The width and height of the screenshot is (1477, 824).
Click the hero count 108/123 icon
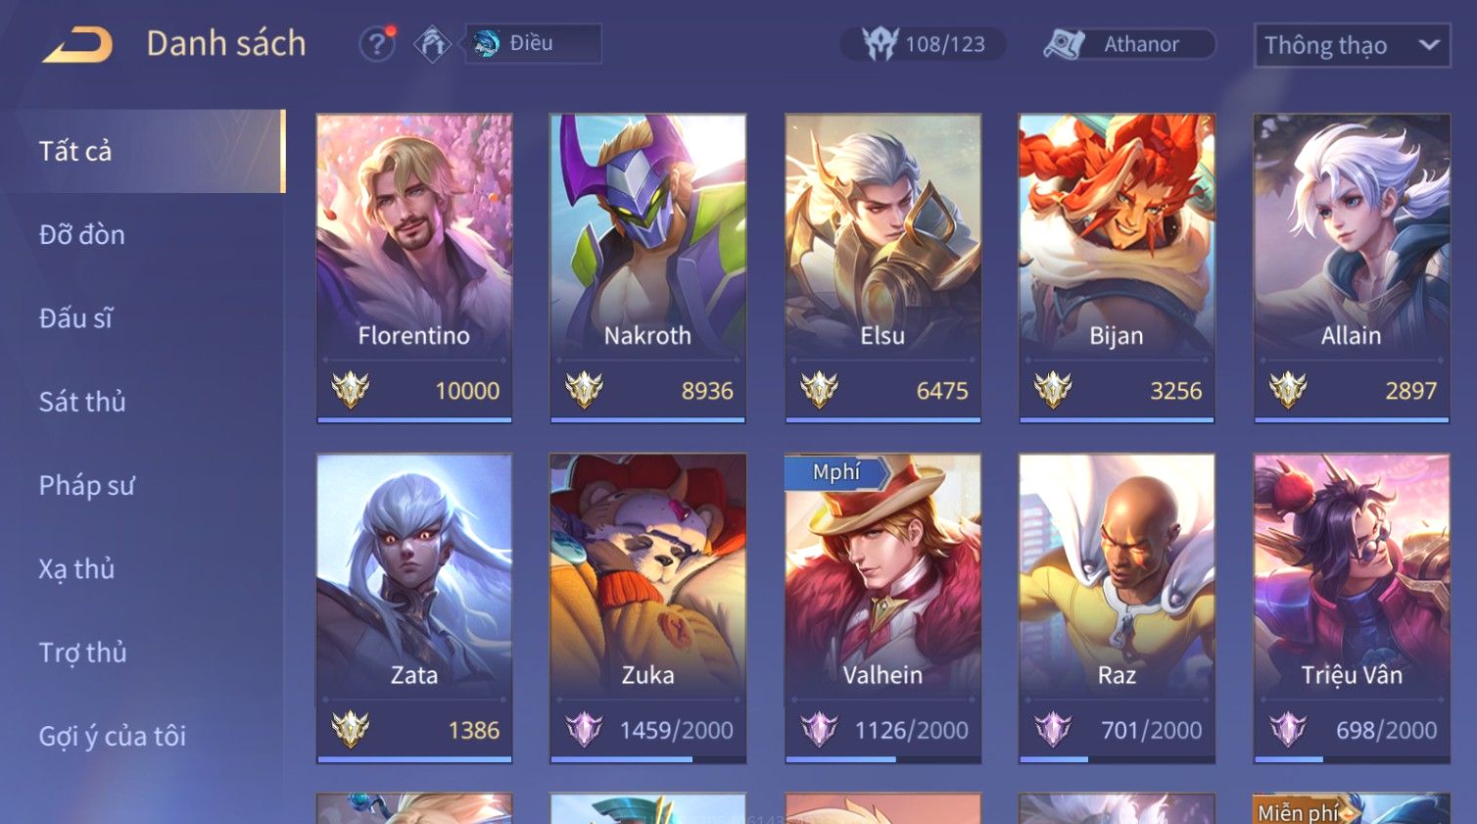pyautogui.click(x=880, y=44)
